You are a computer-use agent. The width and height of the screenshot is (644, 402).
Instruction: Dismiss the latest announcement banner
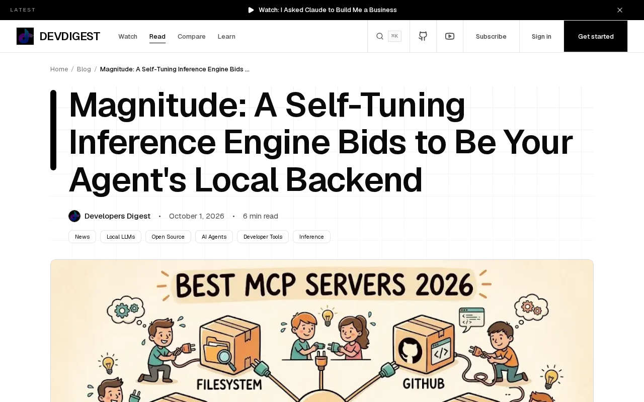point(620,10)
